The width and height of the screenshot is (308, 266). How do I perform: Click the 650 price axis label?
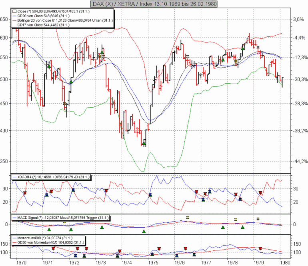pyautogui.click(x=4, y=19)
